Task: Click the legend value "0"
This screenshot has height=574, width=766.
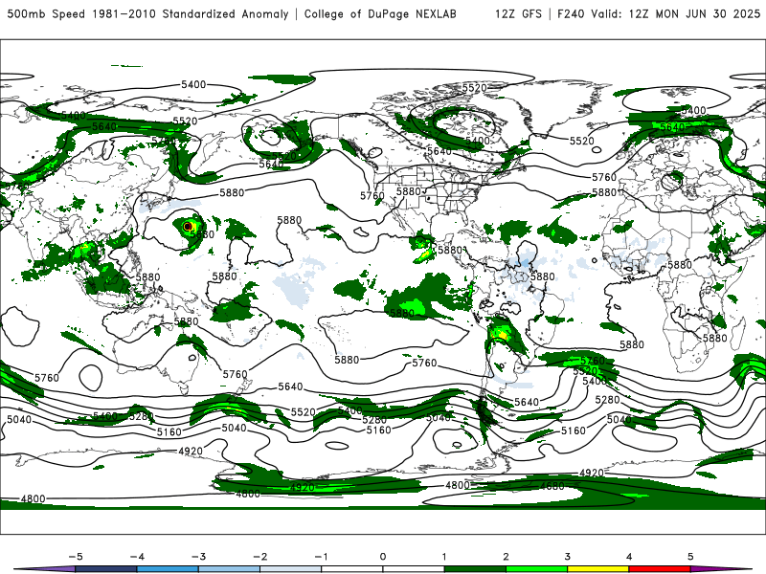Action: tap(383, 557)
